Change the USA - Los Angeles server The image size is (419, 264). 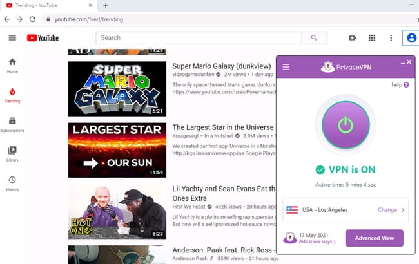(x=391, y=209)
